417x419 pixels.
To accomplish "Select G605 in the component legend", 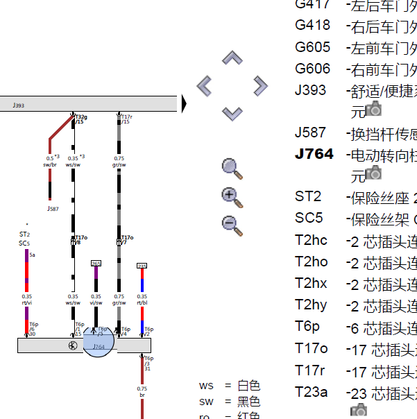I will click(355, 48).
